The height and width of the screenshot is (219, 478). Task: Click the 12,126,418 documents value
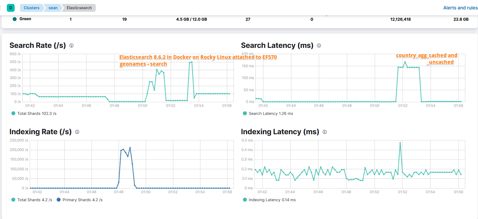click(400, 19)
